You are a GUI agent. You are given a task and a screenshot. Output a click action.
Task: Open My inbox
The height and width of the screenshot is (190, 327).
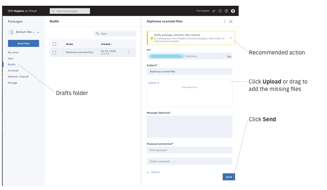tap(13, 52)
